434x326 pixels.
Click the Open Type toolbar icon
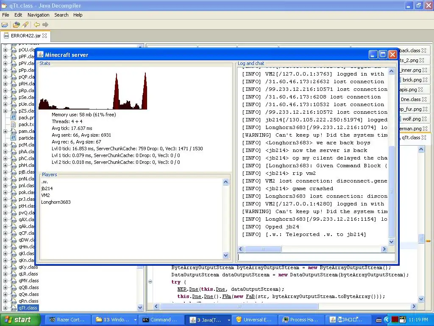pyautogui.click(x=17, y=25)
